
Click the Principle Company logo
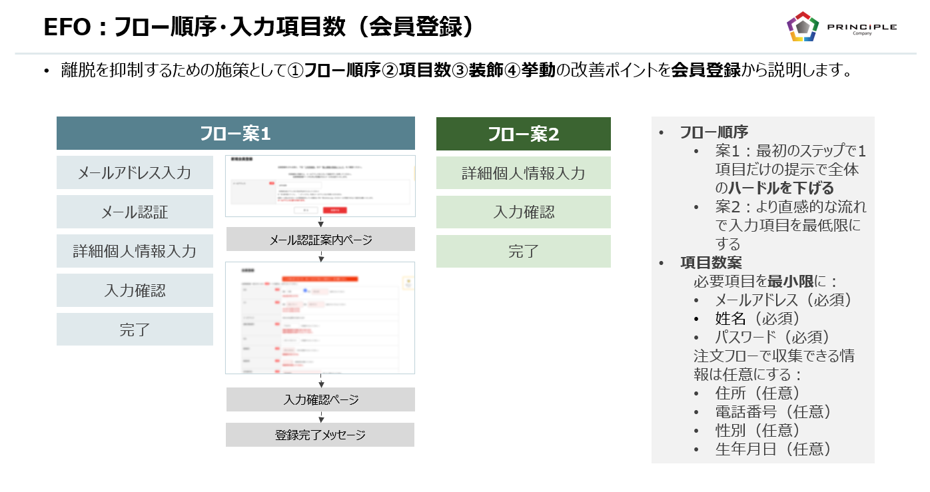point(841,27)
